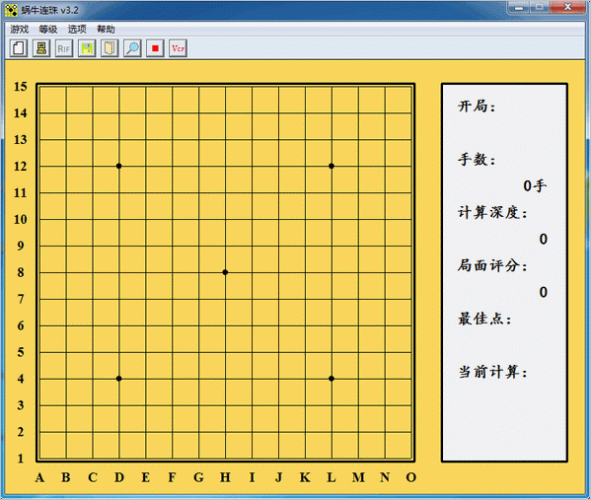Screen dimensions: 591x500
Task: Click the row label 8
Action: pos(21,272)
